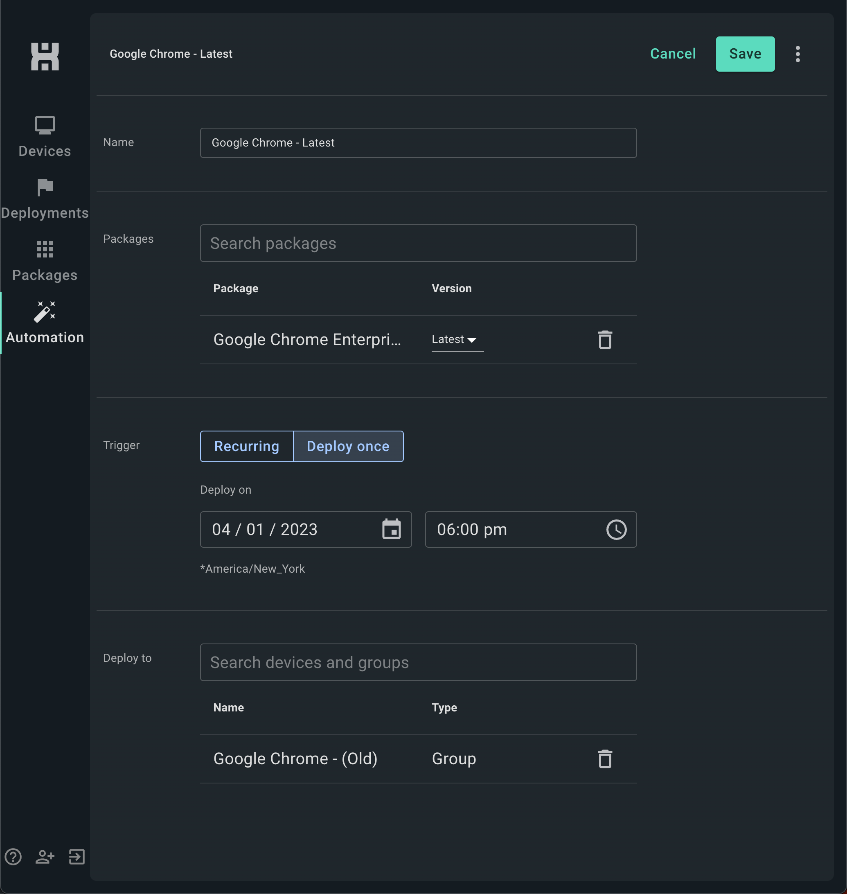The height and width of the screenshot is (894, 847).
Task: Select Automation in the sidebar
Action: [x=45, y=323]
